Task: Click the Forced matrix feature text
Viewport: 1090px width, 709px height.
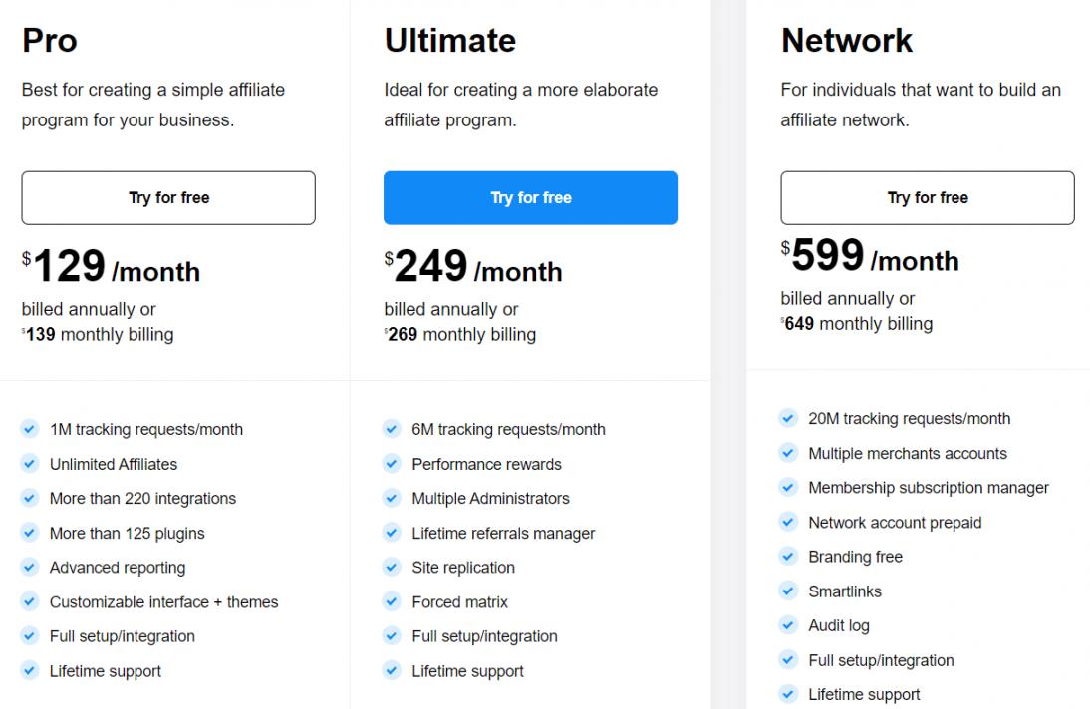Action: coord(459,602)
